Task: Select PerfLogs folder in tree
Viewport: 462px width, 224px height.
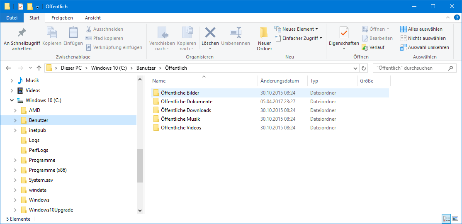Action: [x=34, y=150]
